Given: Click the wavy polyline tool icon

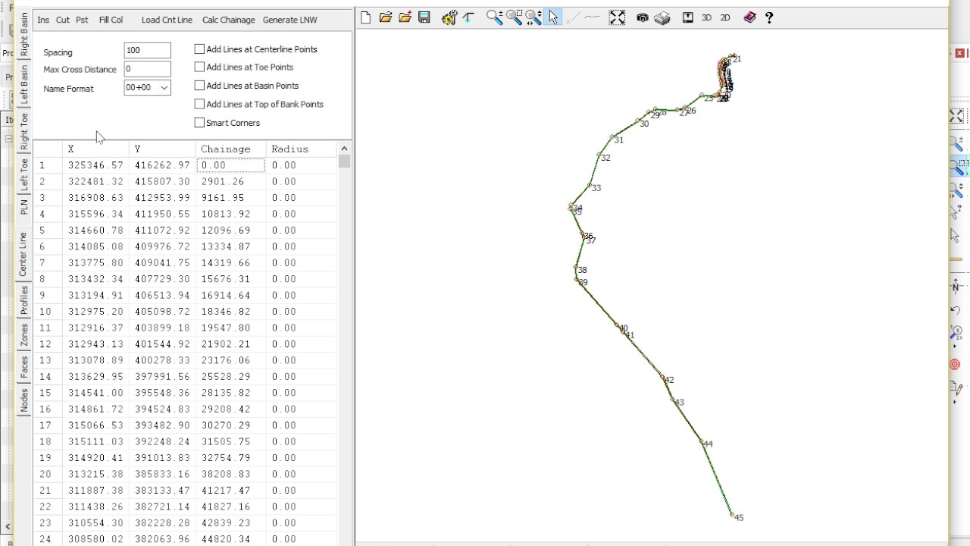Looking at the screenshot, I should (x=593, y=17).
